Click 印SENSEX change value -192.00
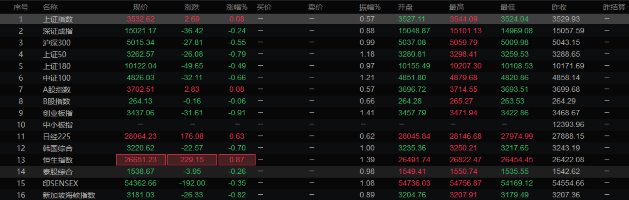This screenshot has width=629, height=200. click(x=192, y=183)
